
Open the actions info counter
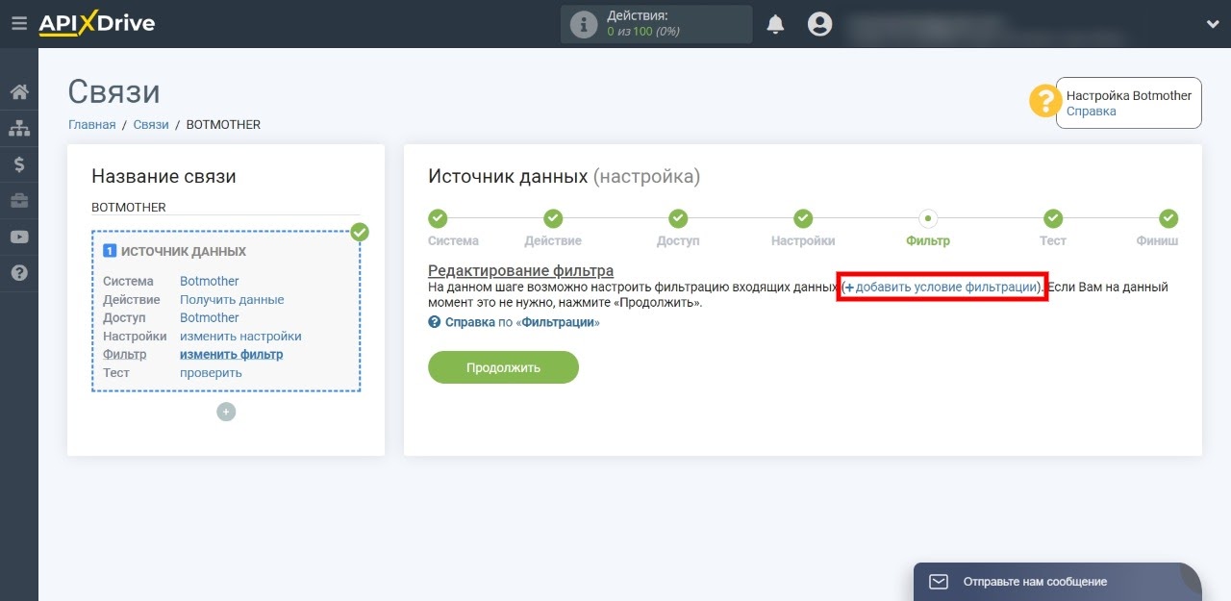[656, 24]
